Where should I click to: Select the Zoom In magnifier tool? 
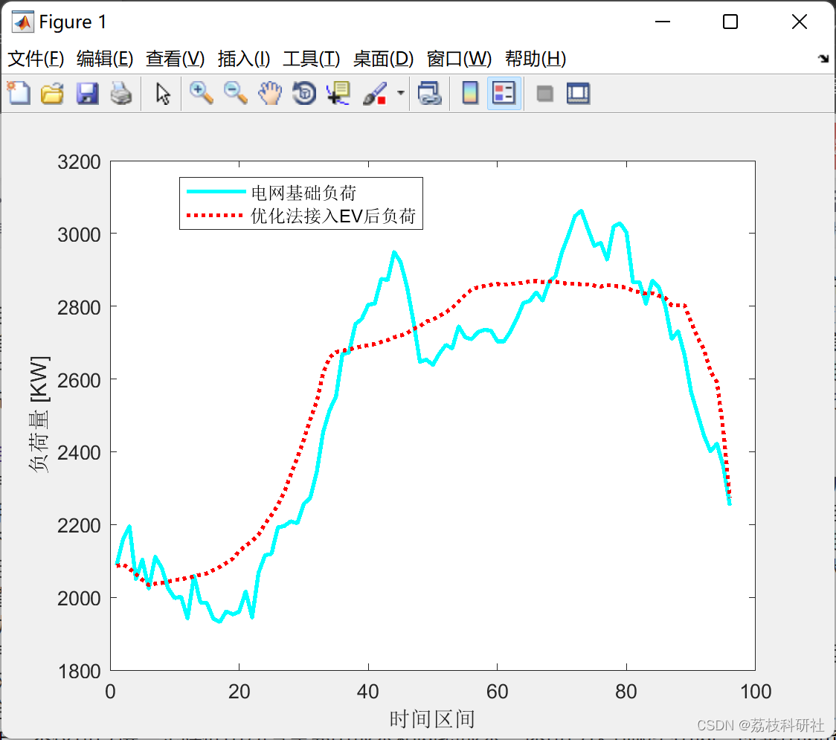point(202,93)
